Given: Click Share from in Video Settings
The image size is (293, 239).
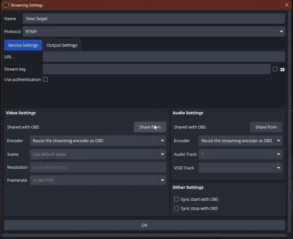Looking at the screenshot, I should [150, 127].
